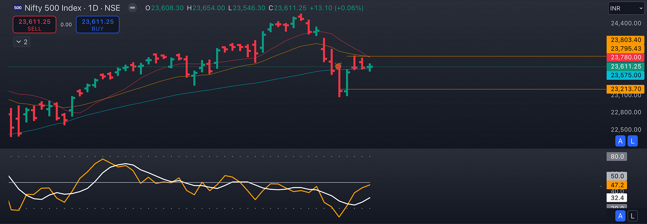The width and height of the screenshot is (647, 224).
Task: Click the 24,400.00 price axis tick
Action: [627, 23]
